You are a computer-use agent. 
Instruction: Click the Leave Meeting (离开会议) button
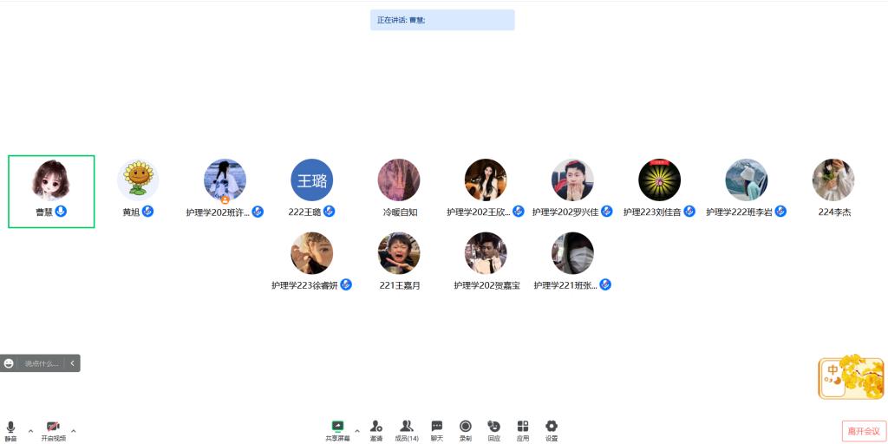(863, 431)
